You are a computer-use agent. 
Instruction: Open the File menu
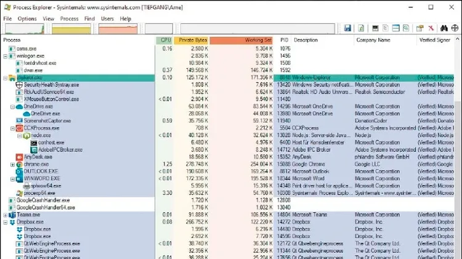tap(7, 18)
